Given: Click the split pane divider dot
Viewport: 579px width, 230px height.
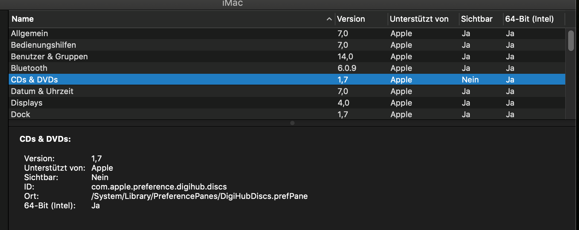Looking at the screenshot, I should [x=292, y=123].
